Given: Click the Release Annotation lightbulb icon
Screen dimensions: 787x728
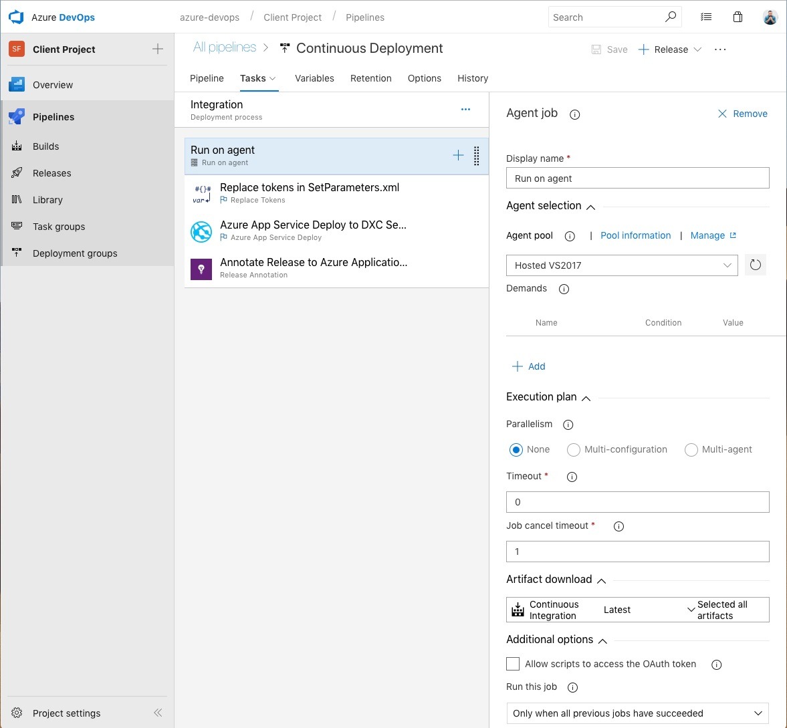Looking at the screenshot, I should point(201,269).
